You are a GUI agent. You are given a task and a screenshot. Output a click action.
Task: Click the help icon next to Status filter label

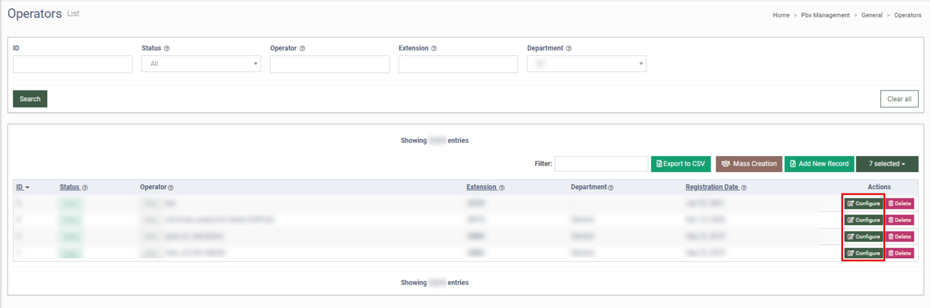[167, 49]
